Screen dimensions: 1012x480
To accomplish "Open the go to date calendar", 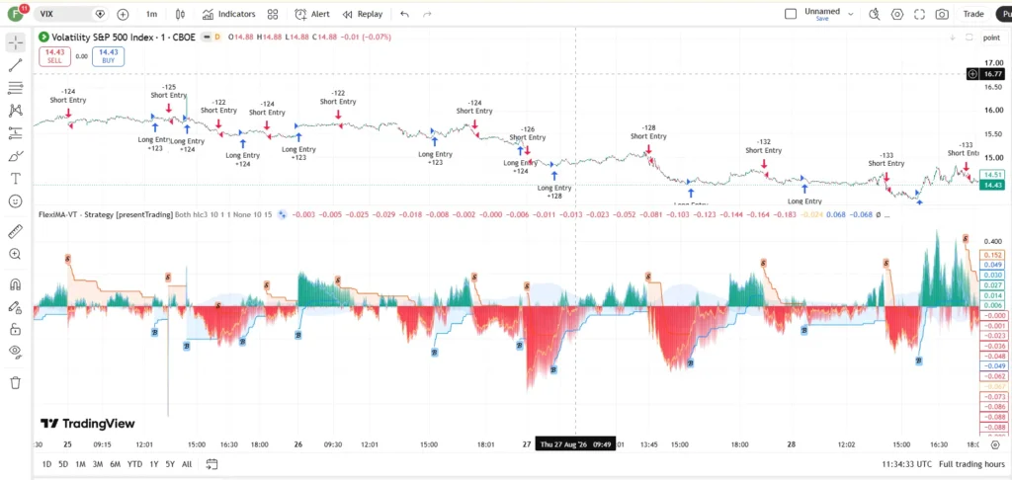I will [211, 464].
